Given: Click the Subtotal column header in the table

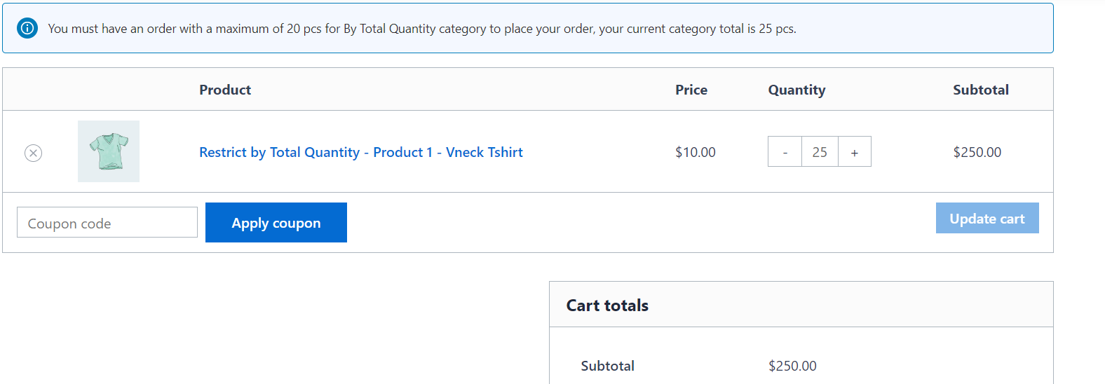Looking at the screenshot, I should [980, 90].
